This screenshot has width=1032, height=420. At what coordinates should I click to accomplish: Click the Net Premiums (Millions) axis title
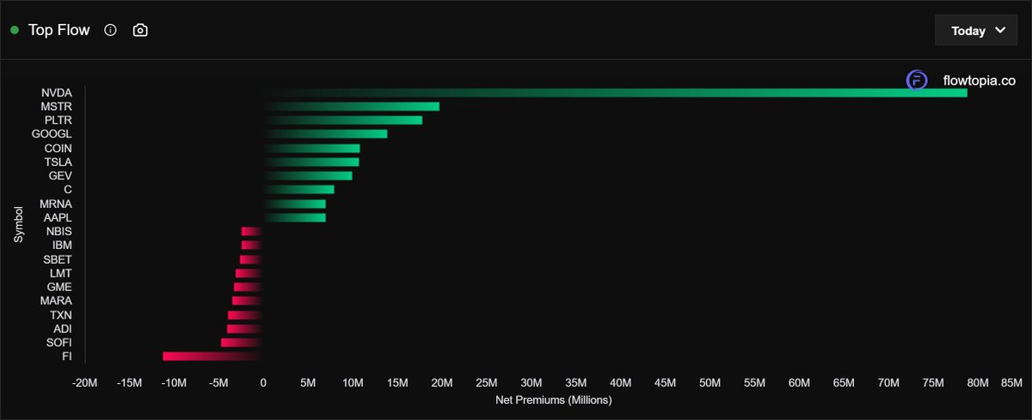[553, 399]
